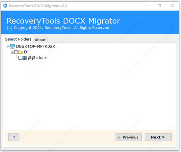This screenshot has width=181, height=152.
Task: Tick the D: drive checkbox
Action: [16, 52]
